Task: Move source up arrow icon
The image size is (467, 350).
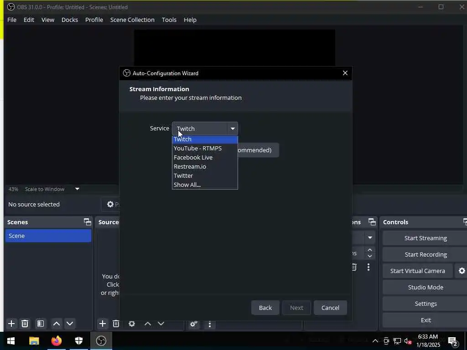Action: pyautogui.click(x=148, y=324)
